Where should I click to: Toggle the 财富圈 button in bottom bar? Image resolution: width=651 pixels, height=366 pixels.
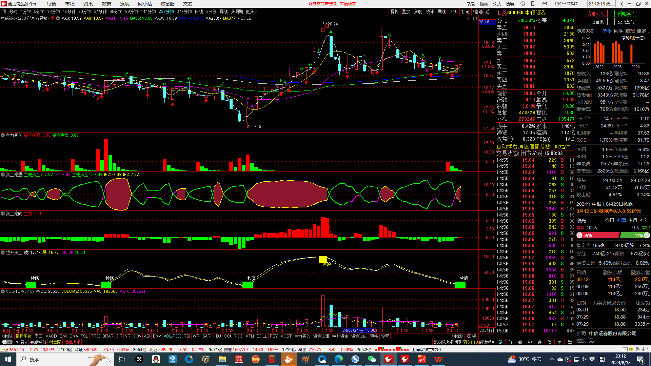55,342
